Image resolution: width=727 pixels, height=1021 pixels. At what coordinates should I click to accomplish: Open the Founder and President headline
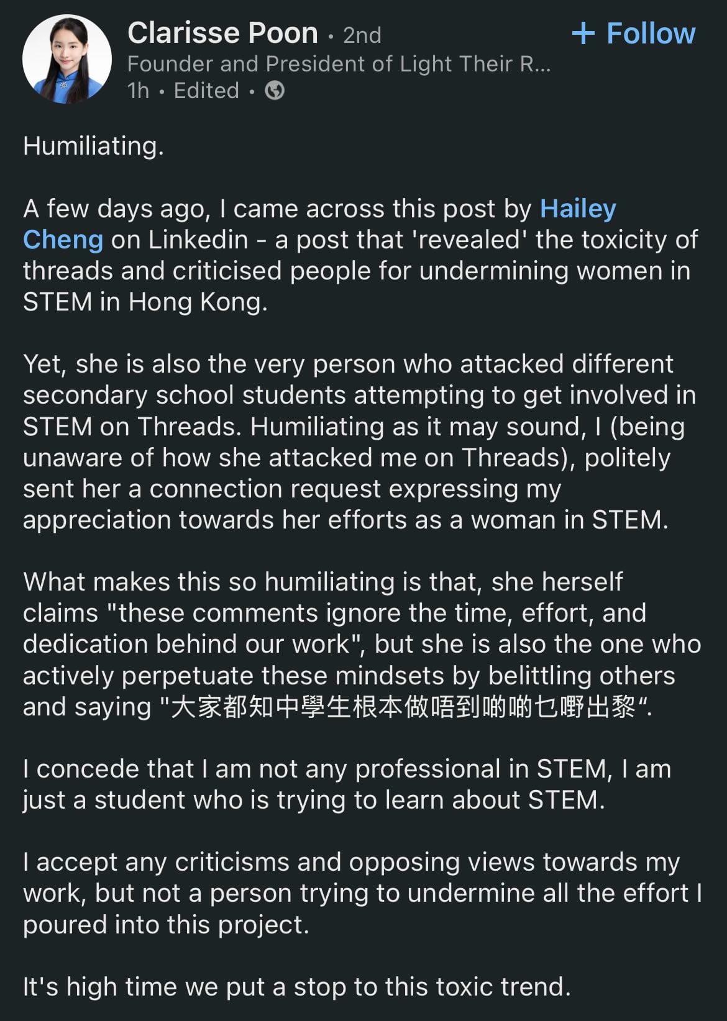[x=339, y=63]
